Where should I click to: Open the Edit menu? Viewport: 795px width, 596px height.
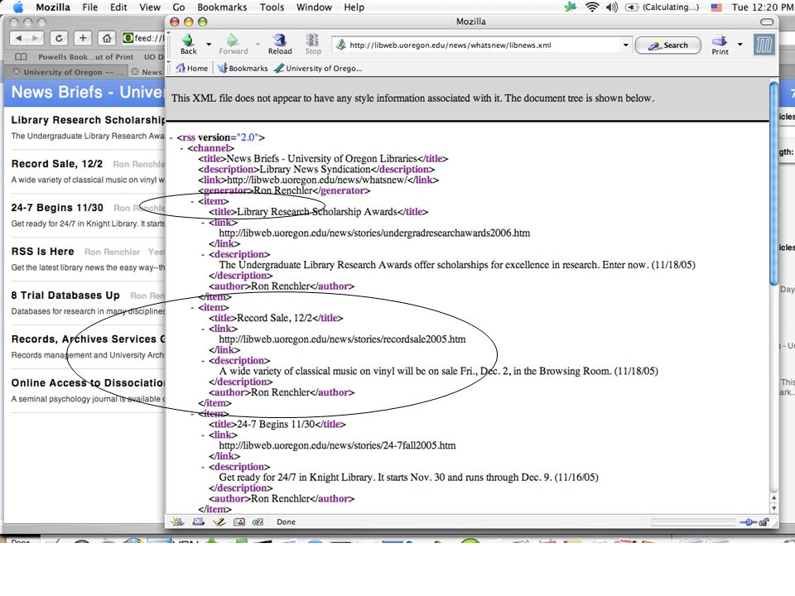[118, 7]
